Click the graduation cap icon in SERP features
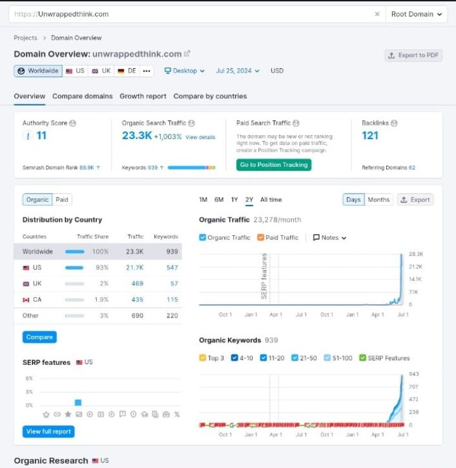 coord(144,414)
